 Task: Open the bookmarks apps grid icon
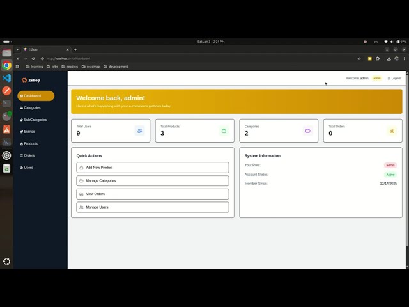click(x=17, y=67)
